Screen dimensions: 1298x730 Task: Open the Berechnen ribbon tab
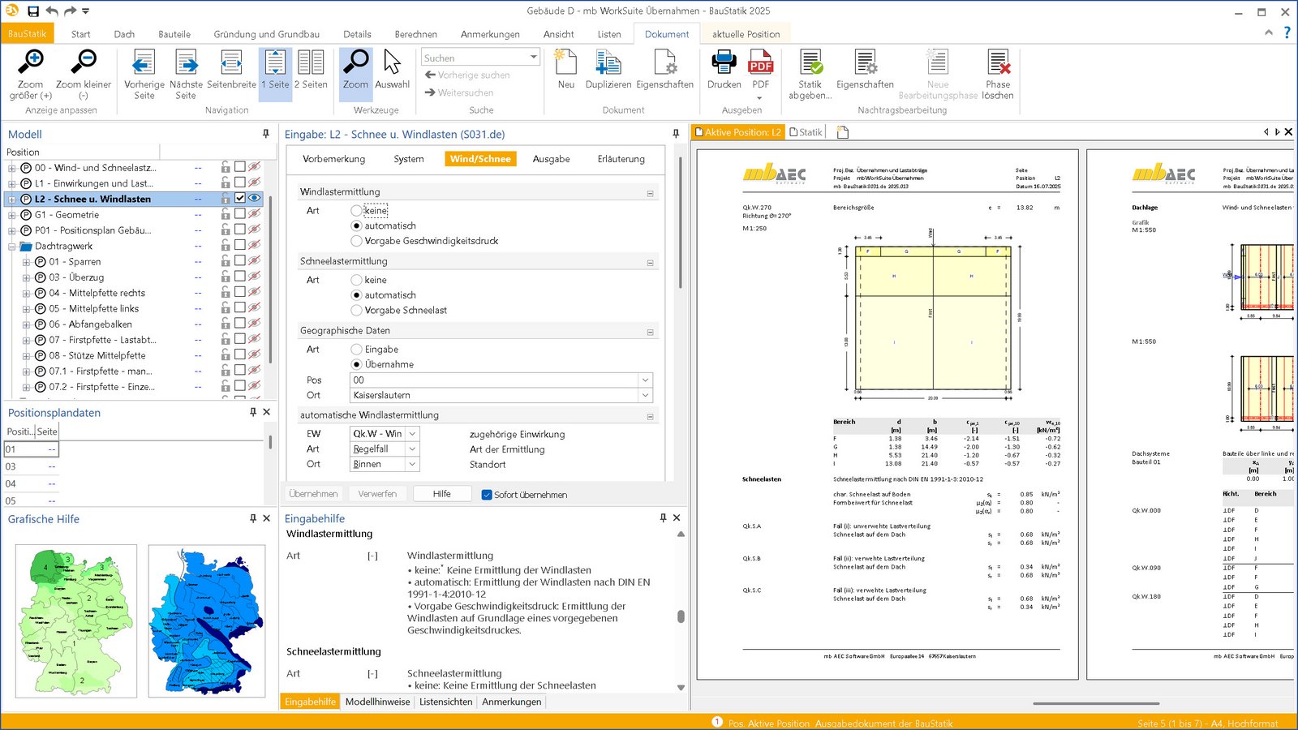click(415, 34)
